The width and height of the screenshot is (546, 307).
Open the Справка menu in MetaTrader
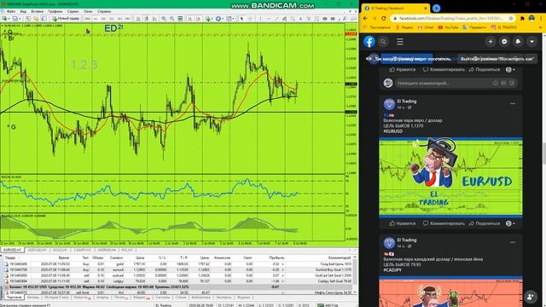coord(104,11)
